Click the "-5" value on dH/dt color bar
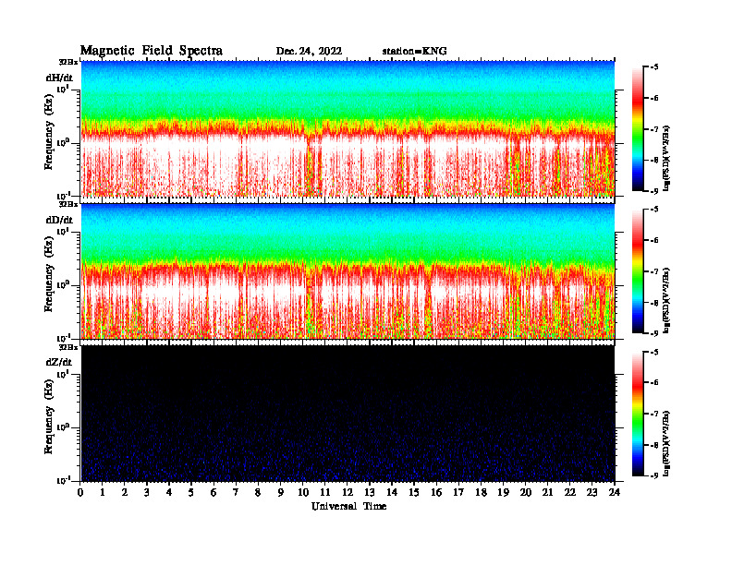 (654, 67)
